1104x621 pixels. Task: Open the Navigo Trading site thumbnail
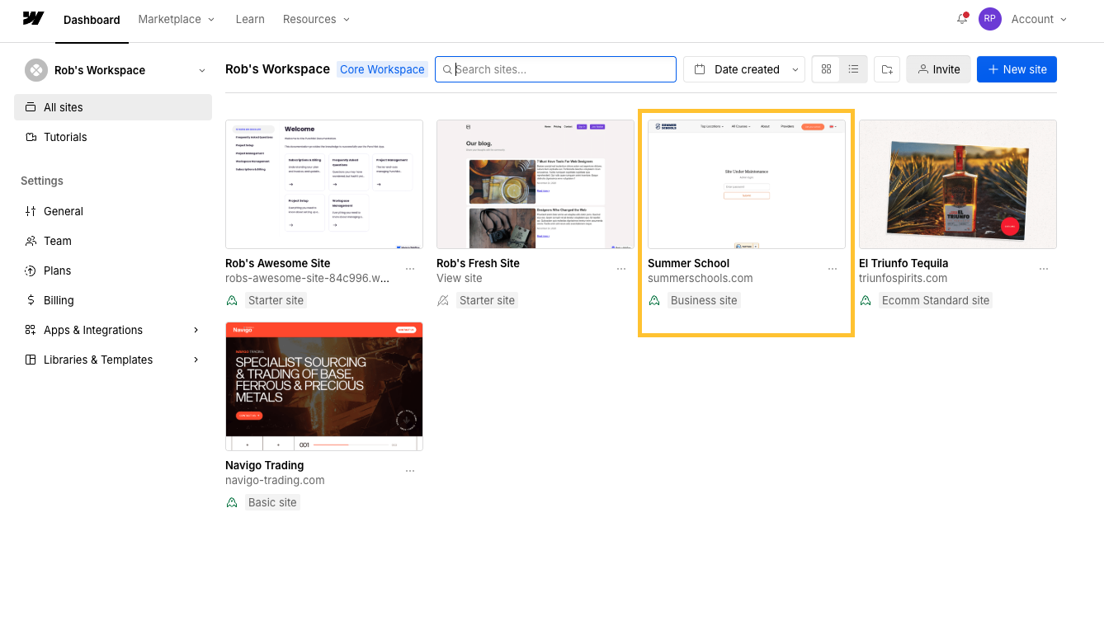point(324,386)
